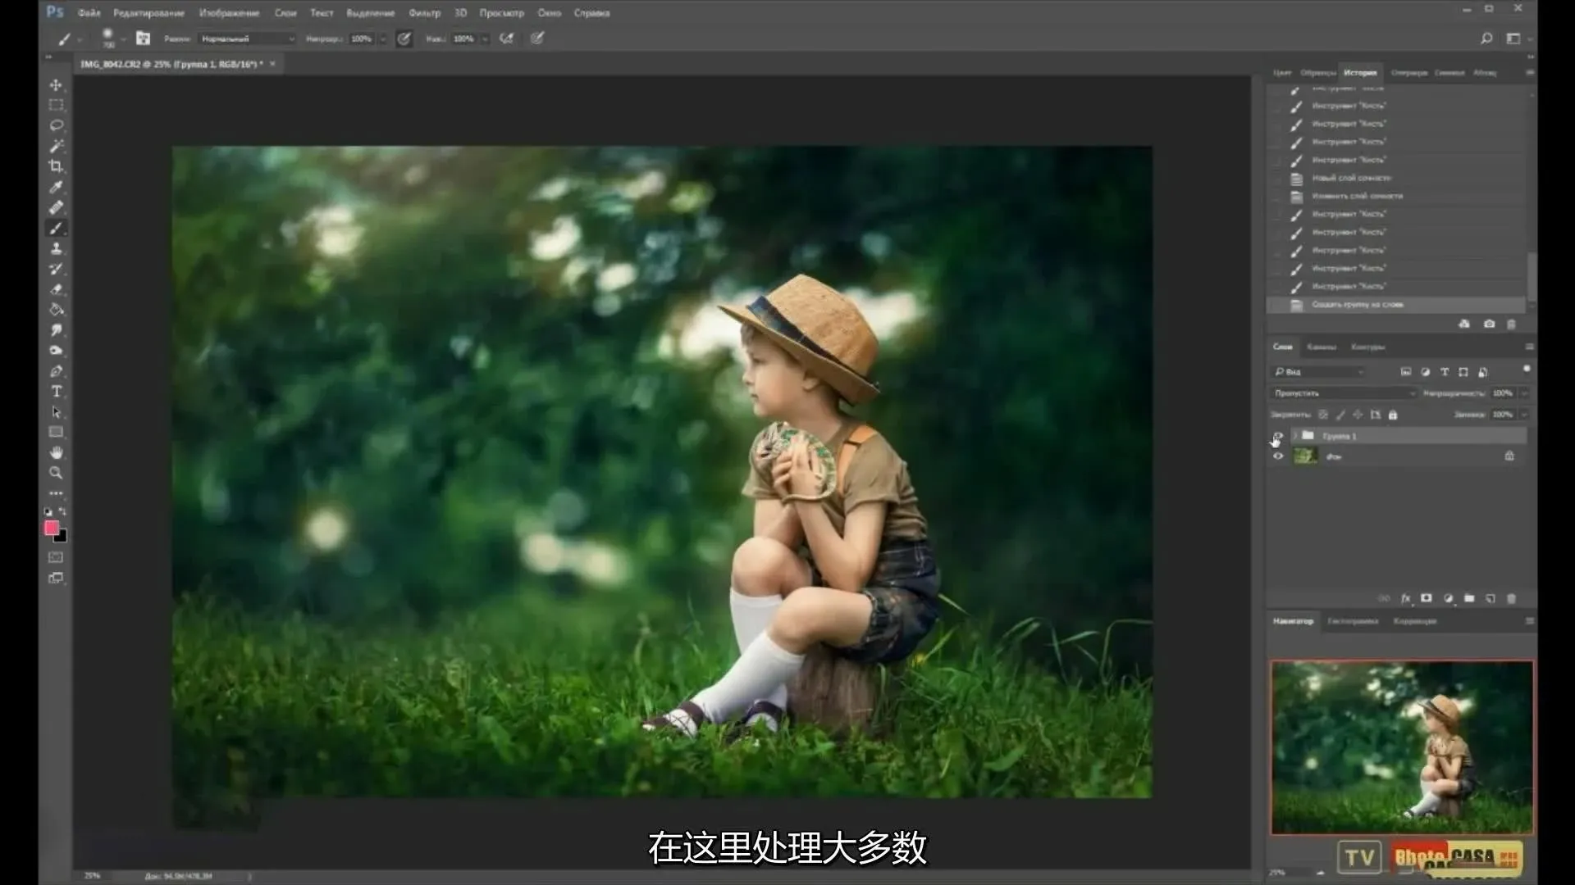The width and height of the screenshot is (1575, 885).
Task: Create new snapshot camera icon in History
Action: coord(1489,324)
